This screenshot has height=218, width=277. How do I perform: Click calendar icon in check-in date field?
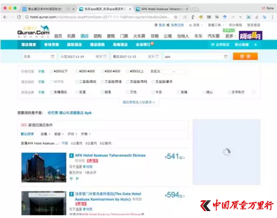(105, 57)
